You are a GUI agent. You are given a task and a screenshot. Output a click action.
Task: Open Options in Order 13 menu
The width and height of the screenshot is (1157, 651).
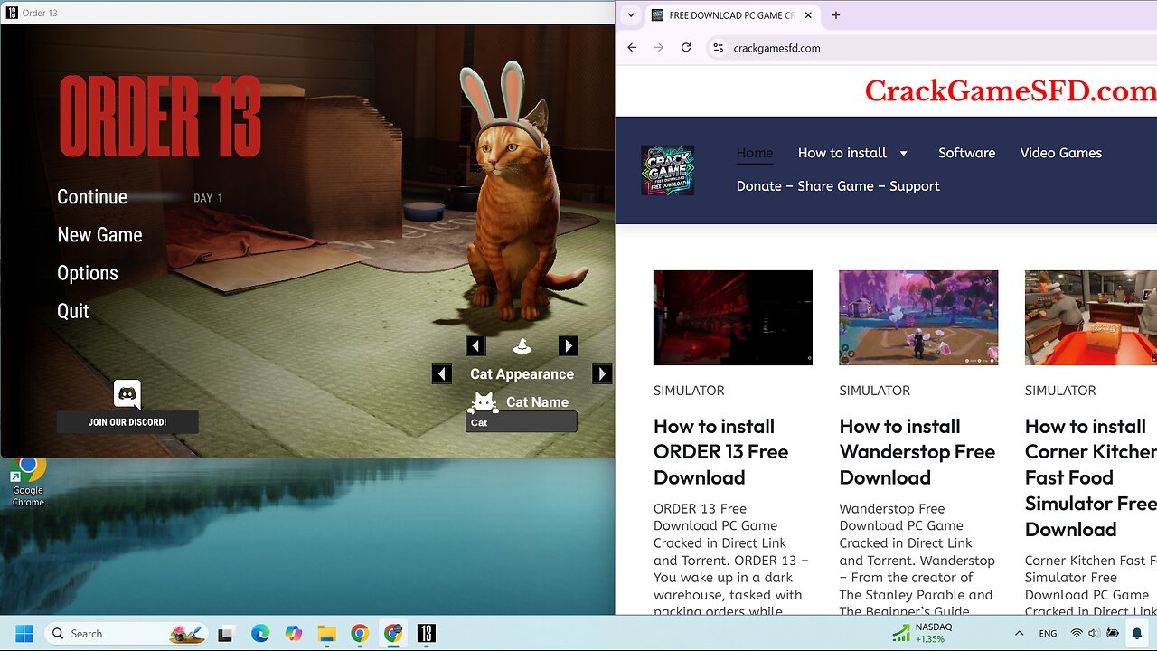pyautogui.click(x=88, y=273)
